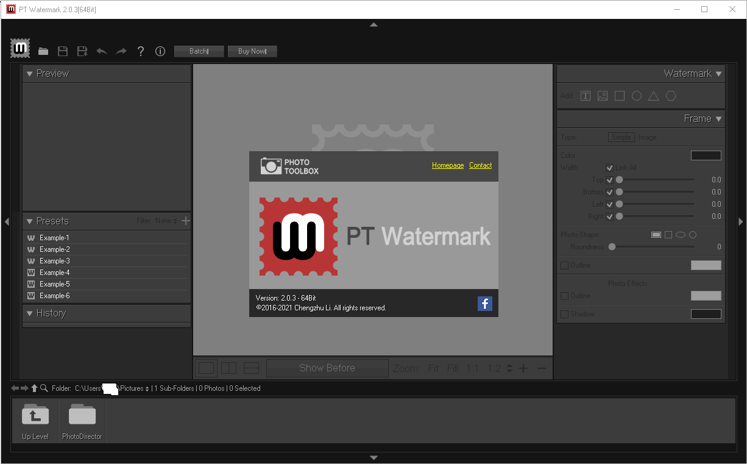Set zoom to Fit

[433, 368]
